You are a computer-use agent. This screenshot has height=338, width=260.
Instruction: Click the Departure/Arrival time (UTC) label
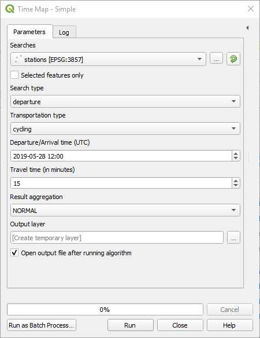(50, 142)
